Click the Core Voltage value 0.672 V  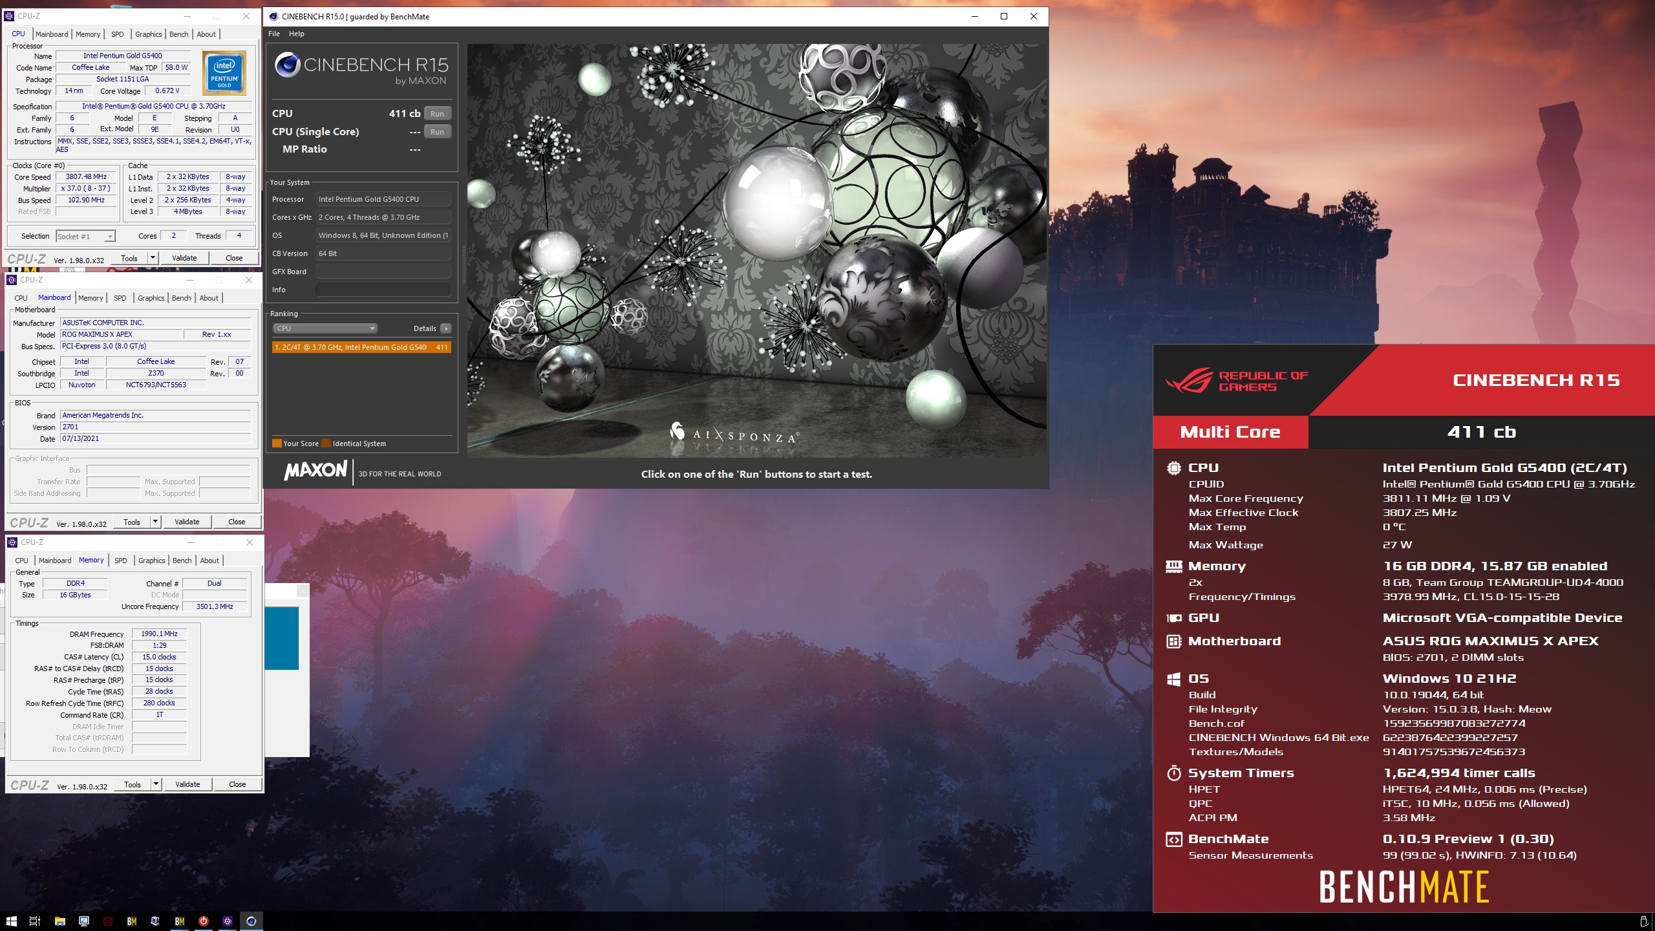point(167,91)
